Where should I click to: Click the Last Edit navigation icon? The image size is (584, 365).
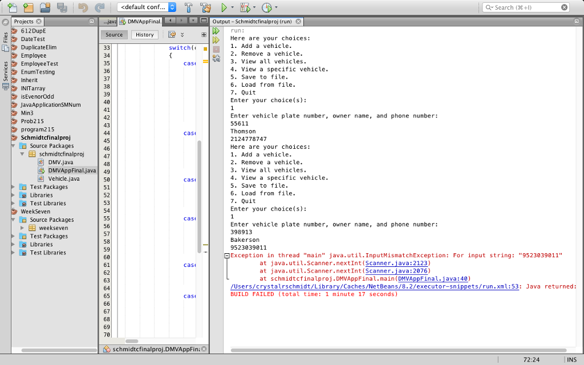(172, 34)
